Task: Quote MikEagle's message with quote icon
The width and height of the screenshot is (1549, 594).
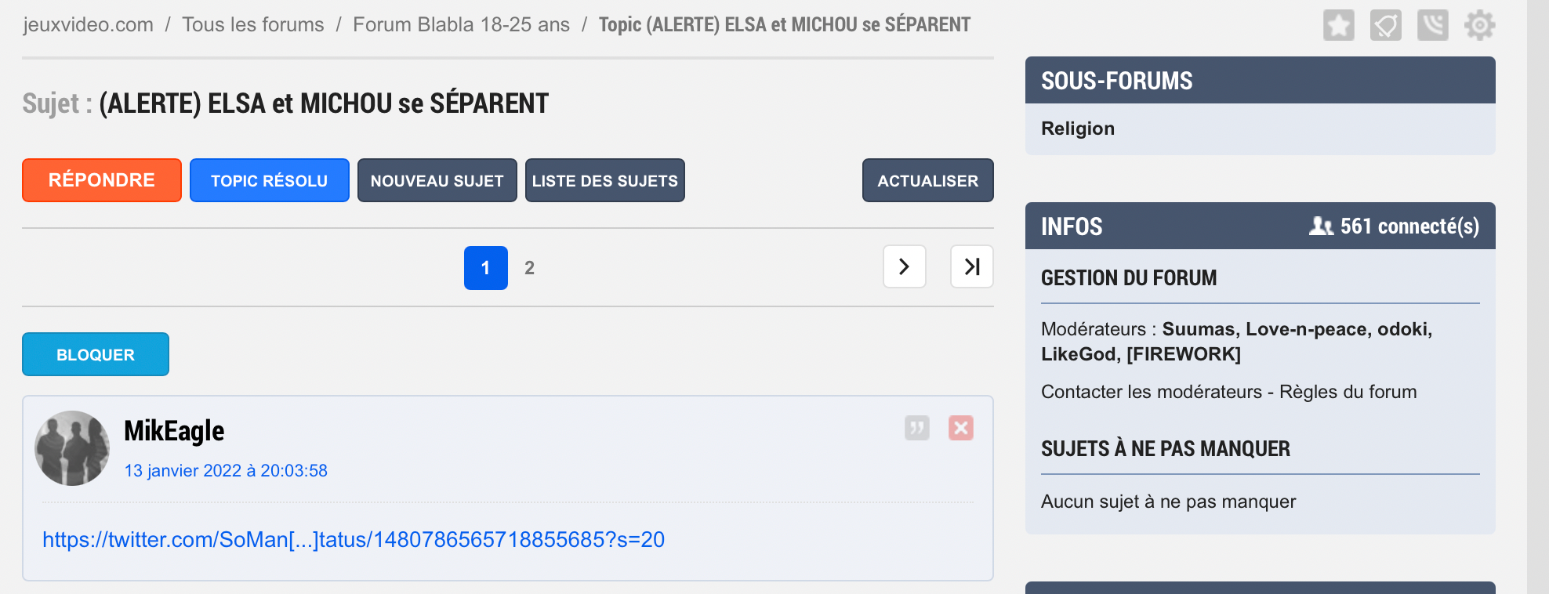Action: pos(916,428)
